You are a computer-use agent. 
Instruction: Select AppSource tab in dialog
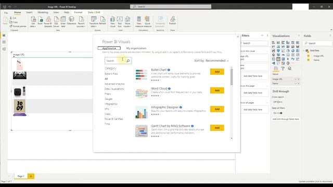click(109, 48)
